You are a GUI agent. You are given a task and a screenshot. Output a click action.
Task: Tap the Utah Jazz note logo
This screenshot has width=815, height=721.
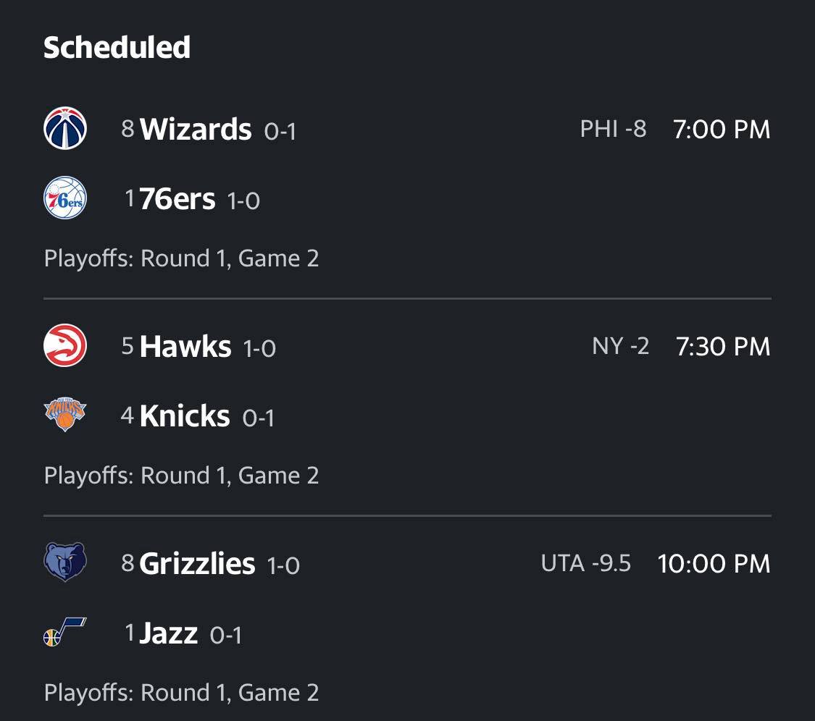coord(65,632)
